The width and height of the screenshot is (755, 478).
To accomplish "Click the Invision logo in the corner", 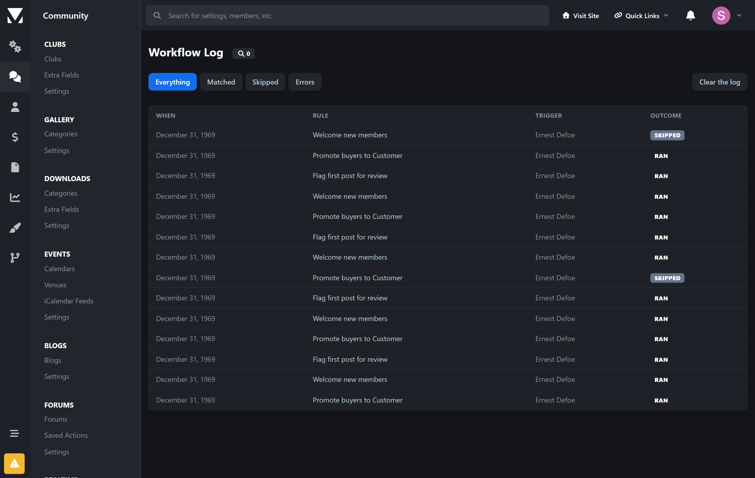I will (x=15, y=15).
